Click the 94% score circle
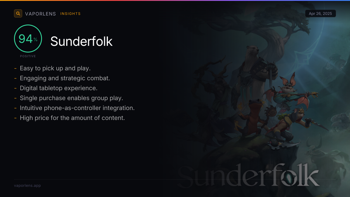The image size is (350, 197). 28,39
